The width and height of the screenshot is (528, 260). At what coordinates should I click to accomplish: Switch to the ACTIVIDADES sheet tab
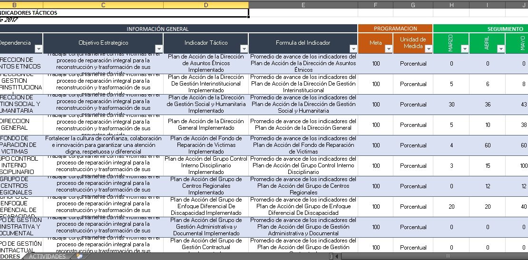pyautogui.click(x=48, y=257)
